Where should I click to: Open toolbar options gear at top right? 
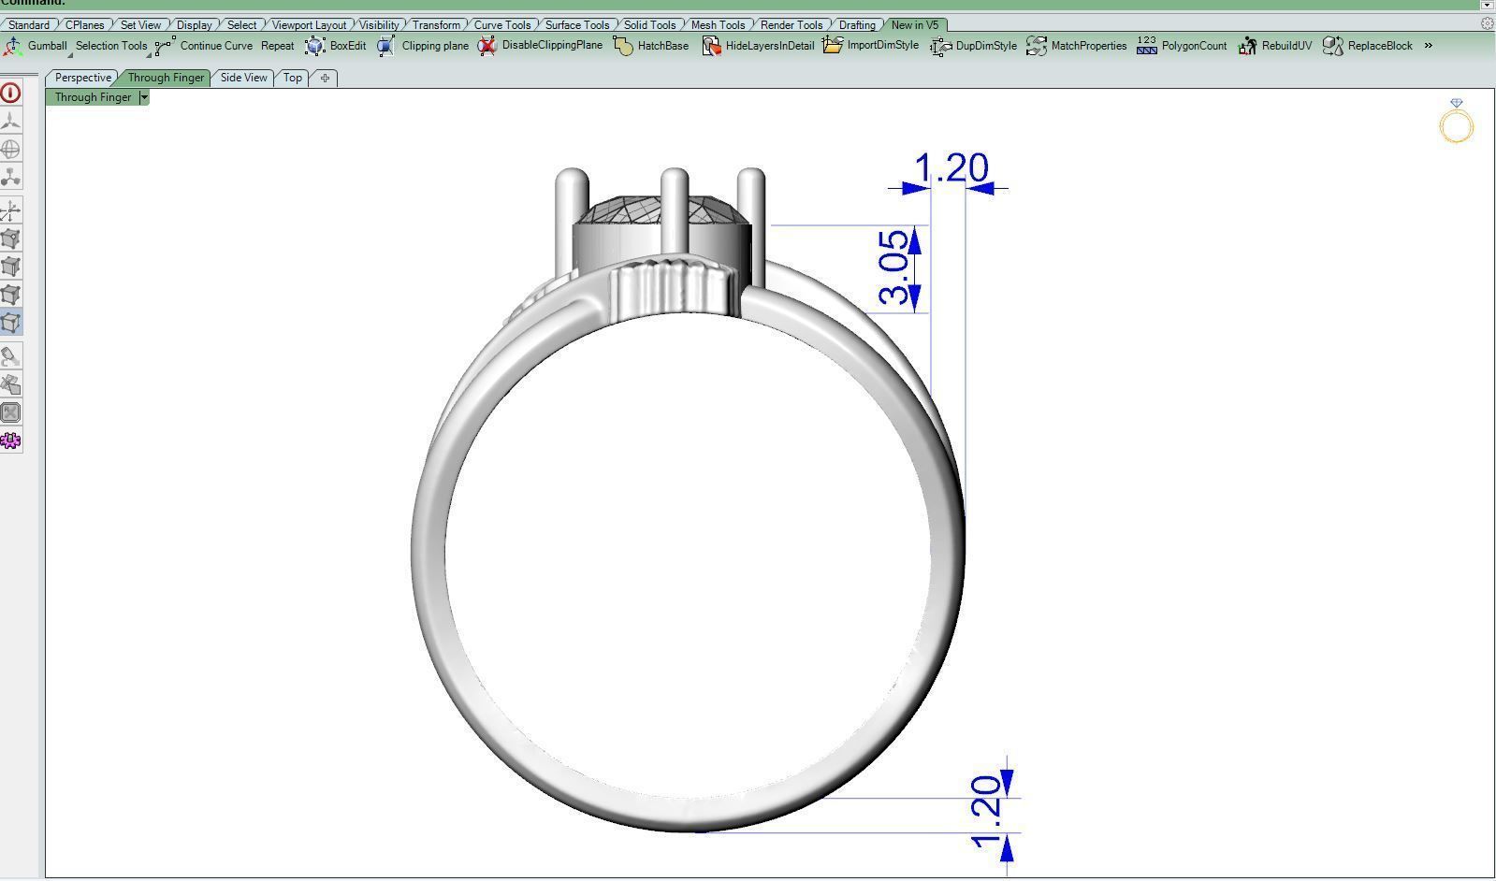click(x=1488, y=24)
